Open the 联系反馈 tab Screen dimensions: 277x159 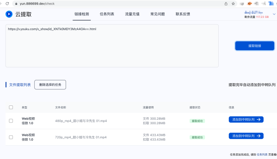click(182, 14)
